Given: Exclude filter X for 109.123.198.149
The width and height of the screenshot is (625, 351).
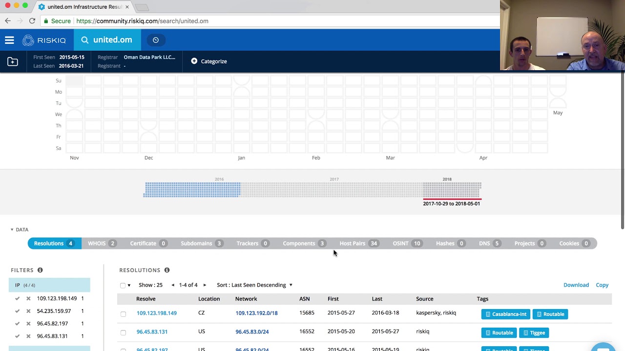Looking at the screenshot, I should click(x=28, y=298).
